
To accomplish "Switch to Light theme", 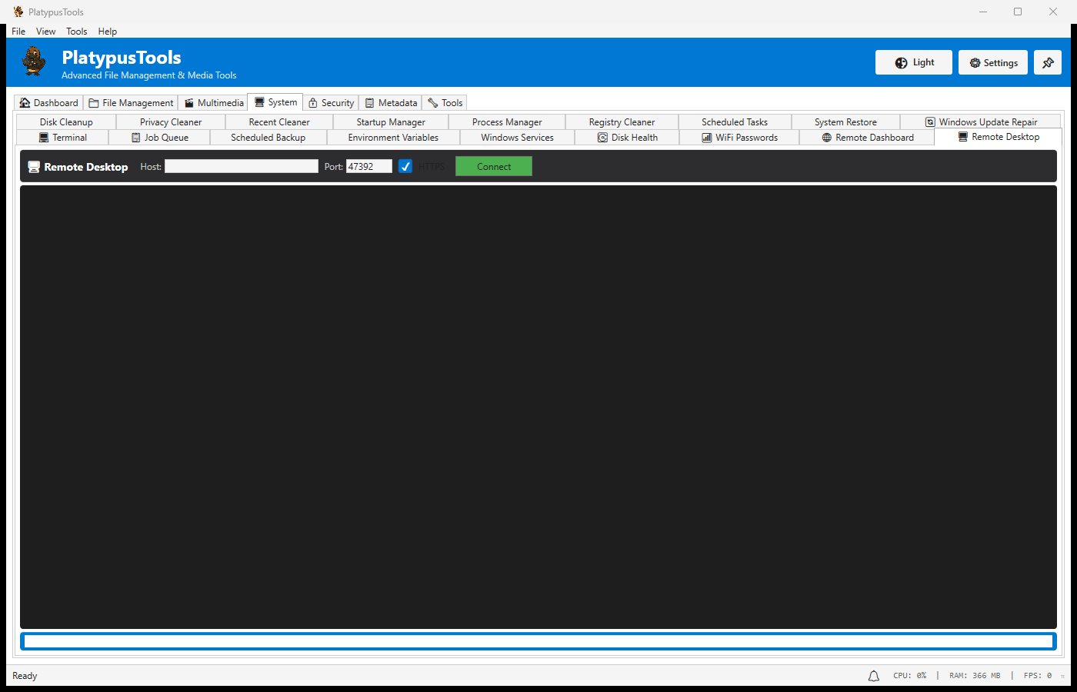I will click(x=913, y=62).
